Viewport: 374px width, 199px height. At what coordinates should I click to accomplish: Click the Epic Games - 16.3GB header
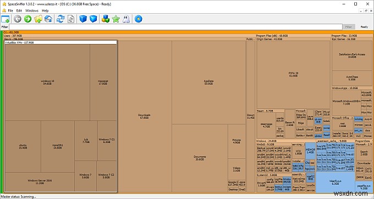coord(352,39)
